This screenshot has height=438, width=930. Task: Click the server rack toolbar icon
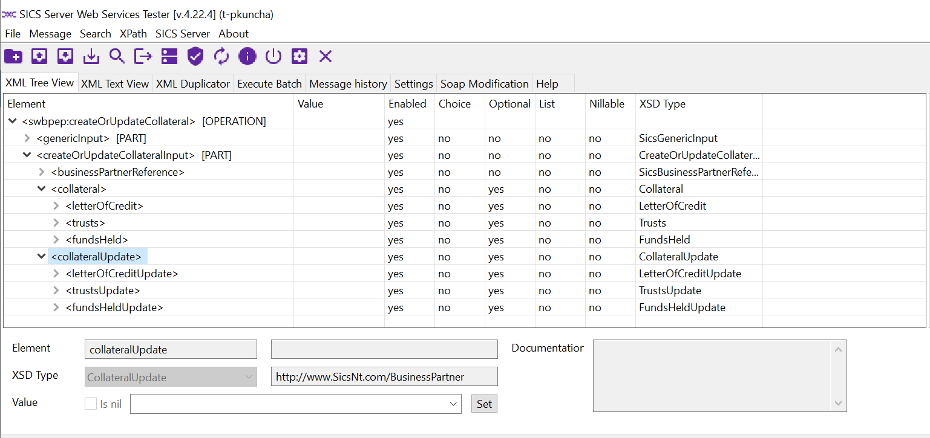[x=169, y=57]
